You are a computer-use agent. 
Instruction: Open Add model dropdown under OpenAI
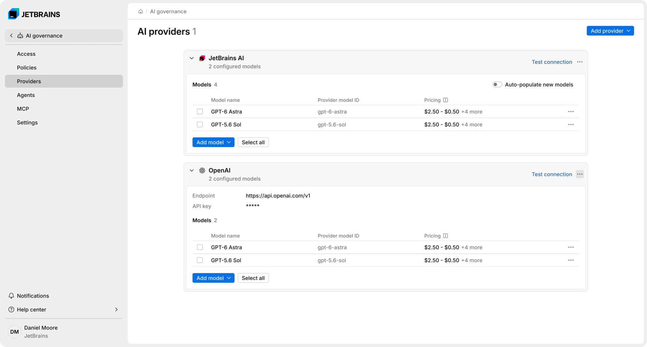(x=213, y=278)
